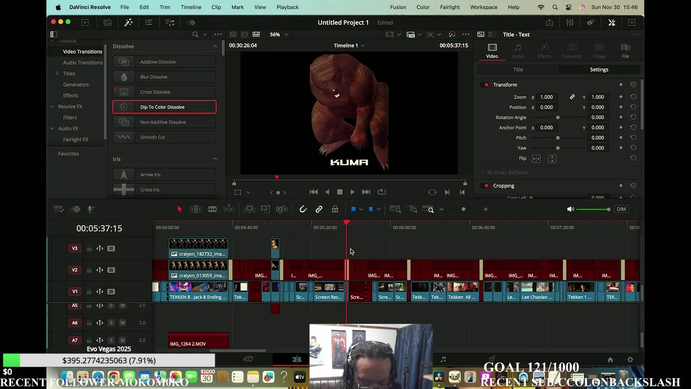Click the flip vertical icon

(x=552, y=158)
